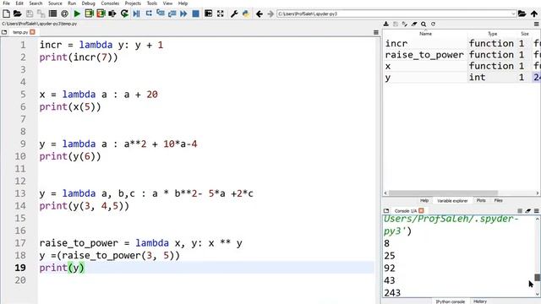Image resolution: width=541 pixels, height=304 pixels.
Task: Step return debug icon
Action: pyautogui.click(x=172, y=14)
